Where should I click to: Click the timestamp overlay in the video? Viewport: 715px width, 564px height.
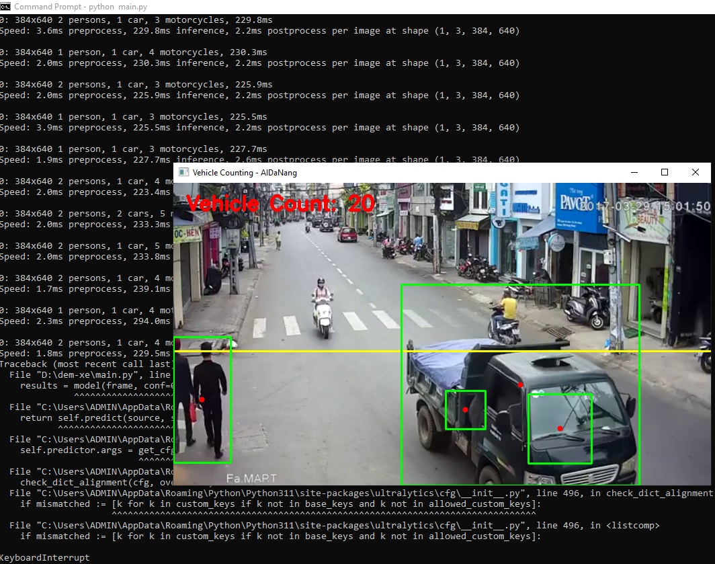coord(645,206)
